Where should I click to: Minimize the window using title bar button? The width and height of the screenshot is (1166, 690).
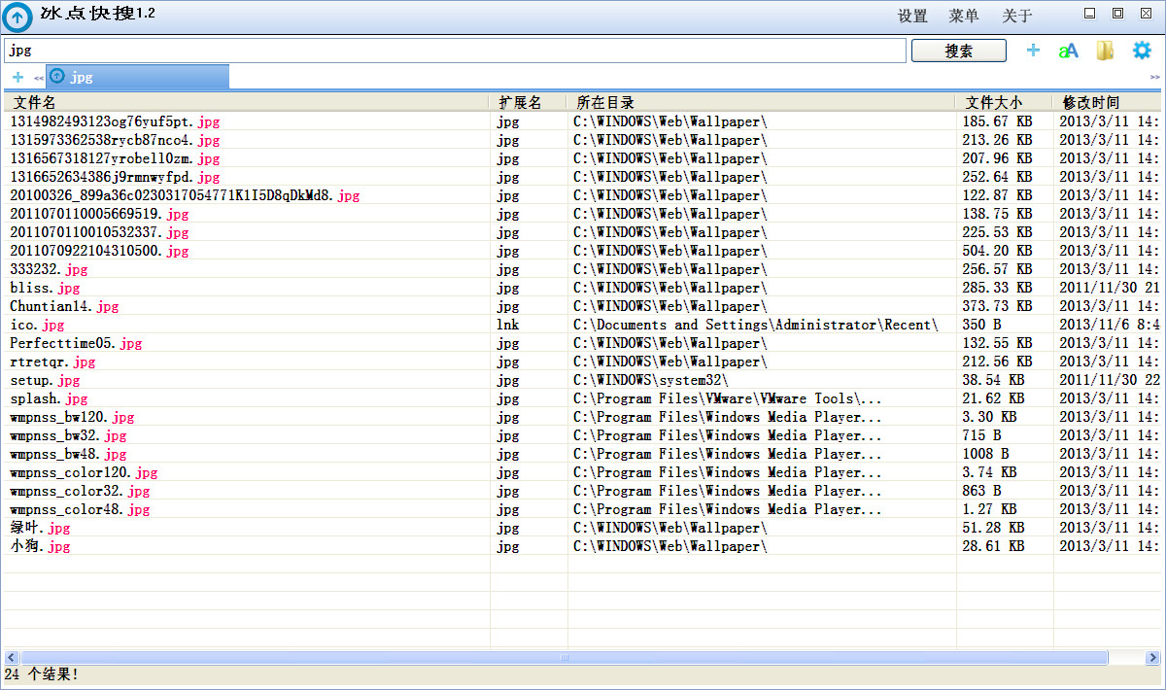click(x=1089, y=13)
